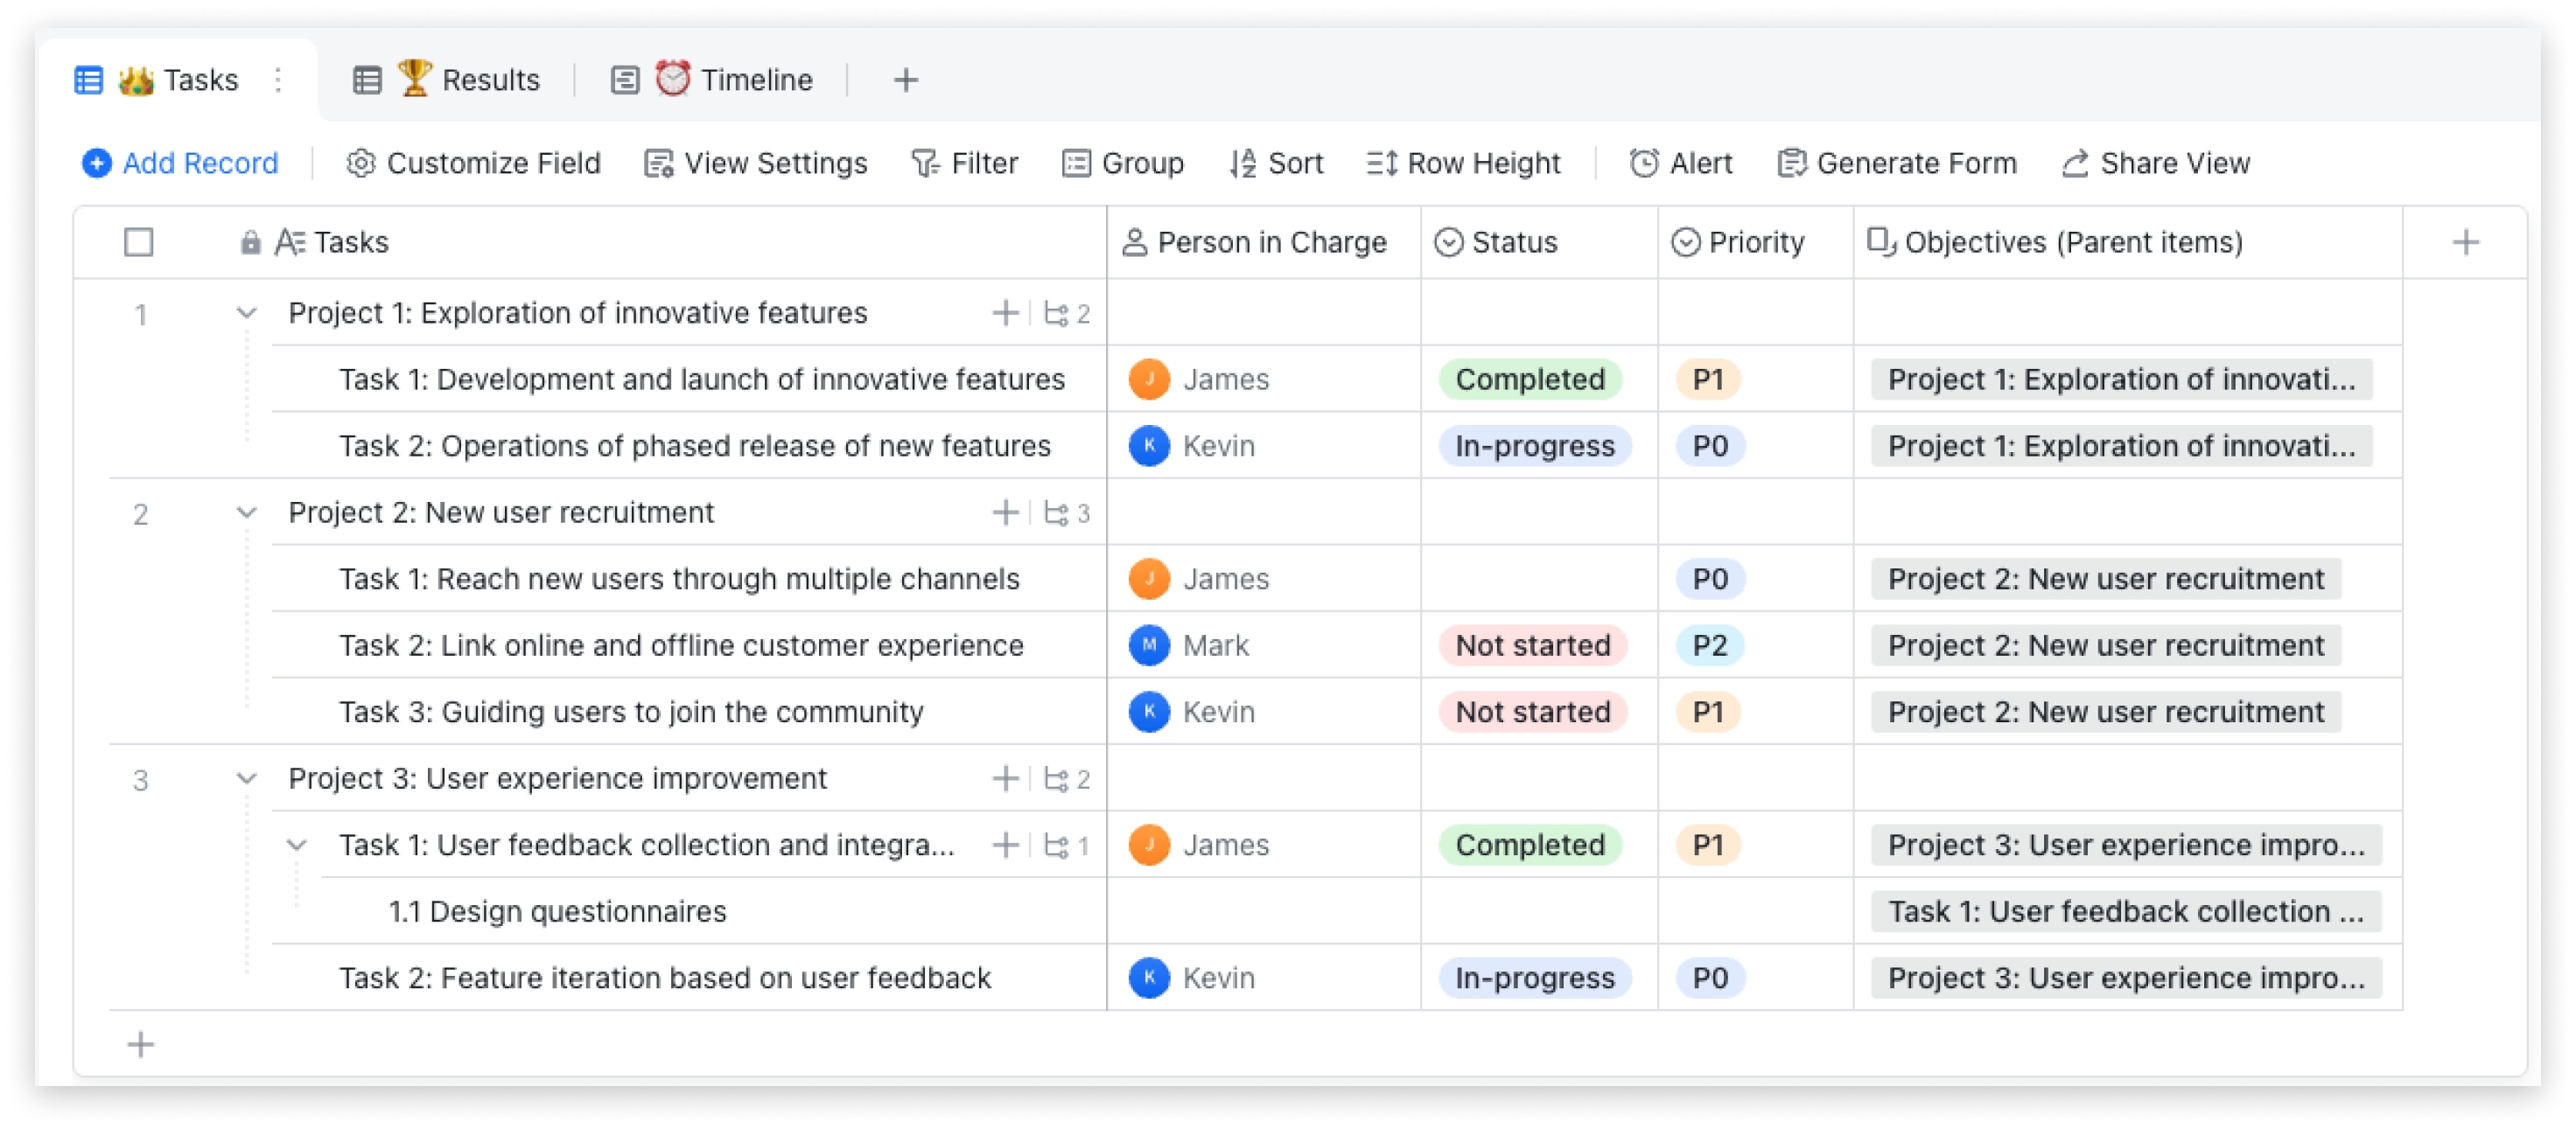
Task: Select all records checkbox
Action: point(138,240)
